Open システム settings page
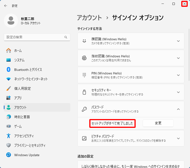Image resolution: width=190 pixels, height=168 pixels. tap(37, 60)
